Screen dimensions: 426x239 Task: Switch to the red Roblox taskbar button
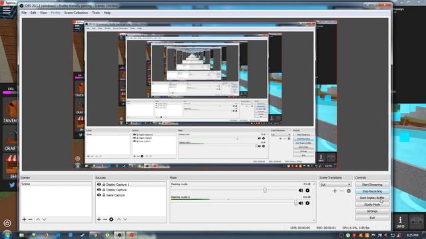point(132,235)
